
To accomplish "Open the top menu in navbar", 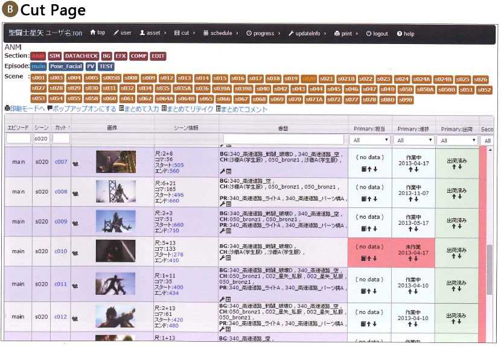I will point(97,33).
